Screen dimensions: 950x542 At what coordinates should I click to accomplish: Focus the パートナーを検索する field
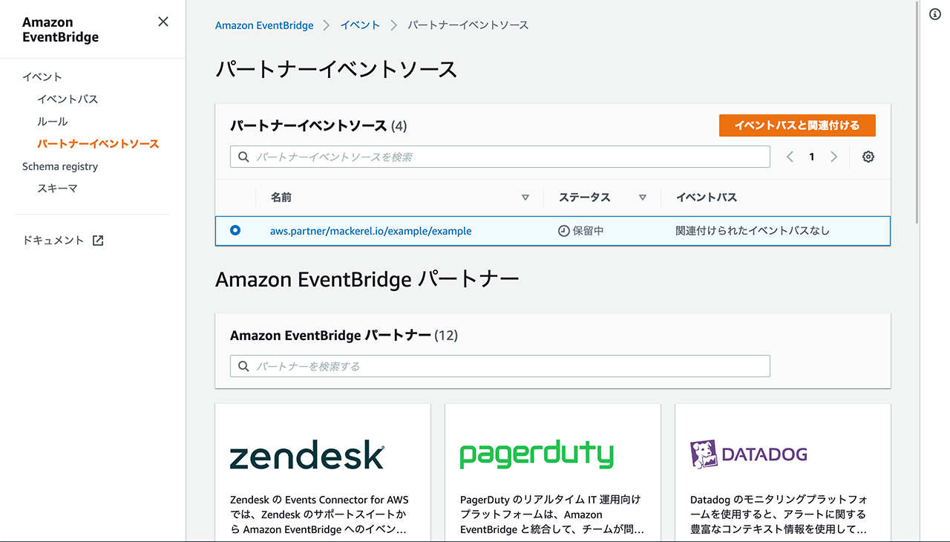pos(500,366)
